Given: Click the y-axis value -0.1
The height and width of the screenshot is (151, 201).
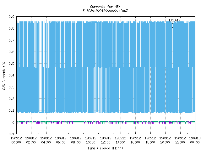Looking at the screenshot, I should (x=10, y=134).
